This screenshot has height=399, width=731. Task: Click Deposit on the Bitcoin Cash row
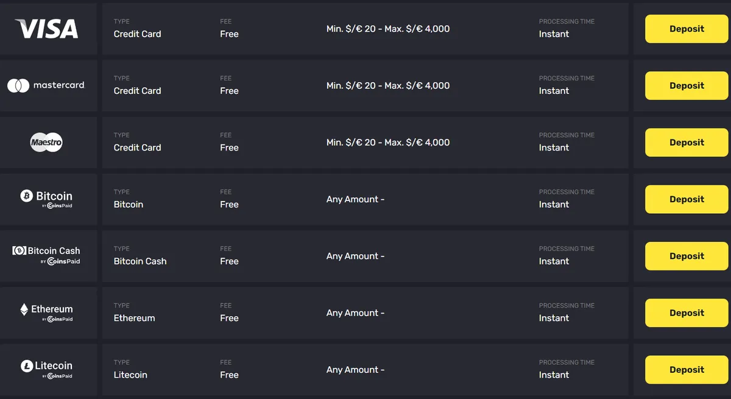[686, 256]
